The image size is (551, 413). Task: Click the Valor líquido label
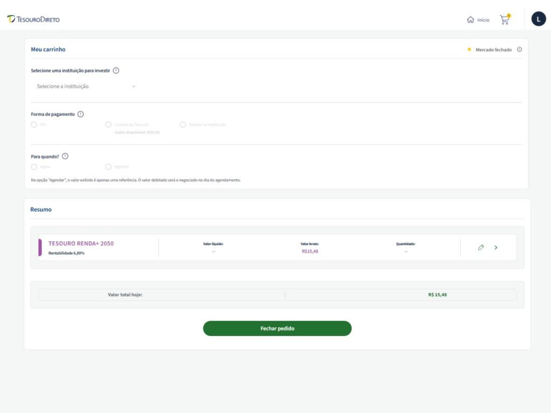[213, 244]
